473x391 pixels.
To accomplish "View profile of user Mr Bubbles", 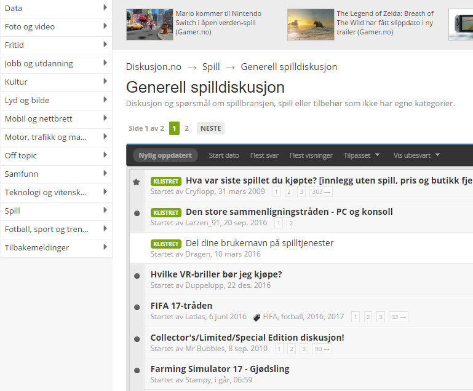I will click(x=205, y=349).
